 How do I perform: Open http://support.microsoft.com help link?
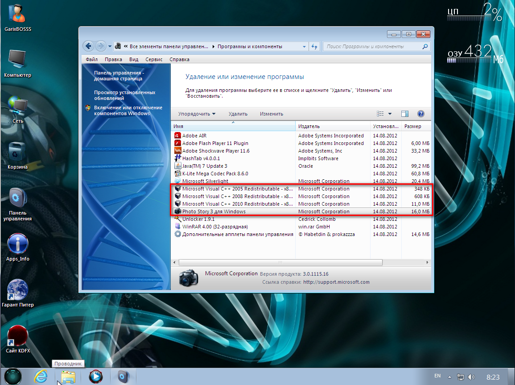336,282
